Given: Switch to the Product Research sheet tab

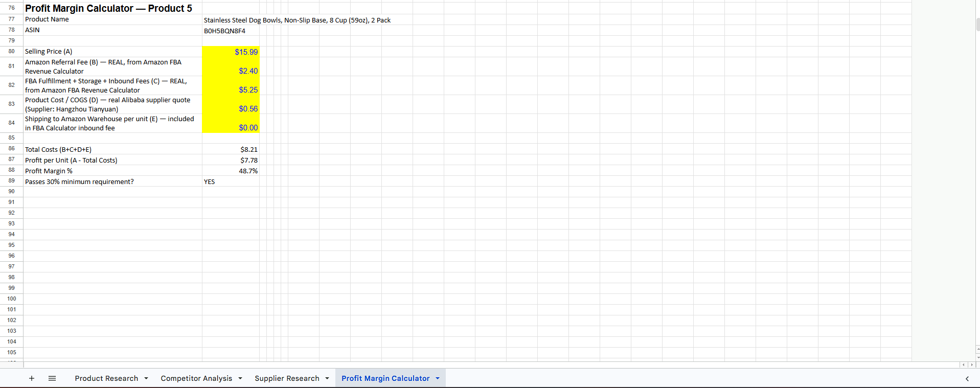Looking at the screenshot, I should point(106,378).
